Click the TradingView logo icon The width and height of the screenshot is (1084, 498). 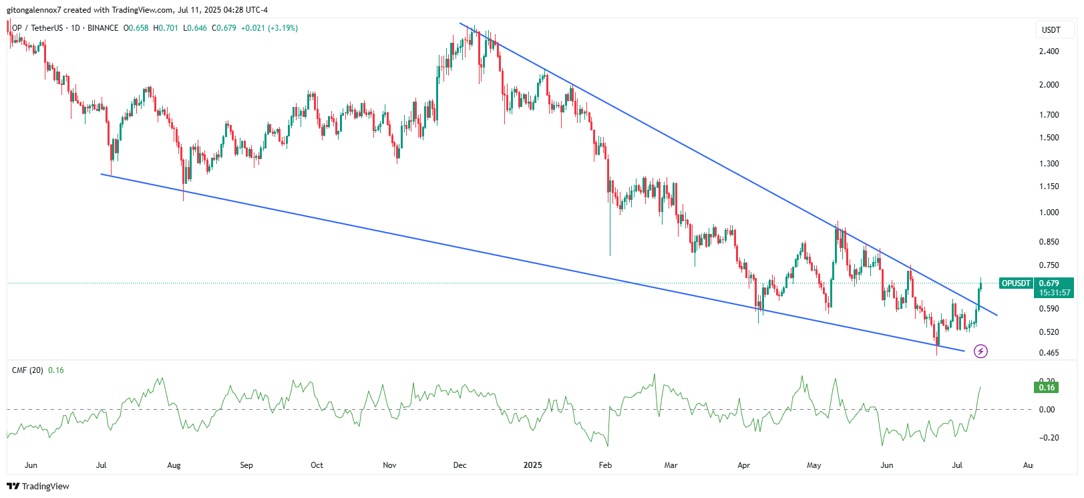click(x=13, y=486)
